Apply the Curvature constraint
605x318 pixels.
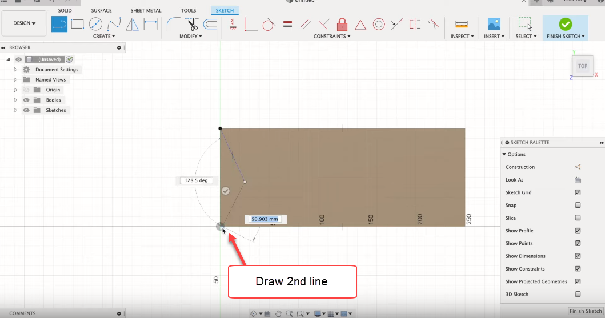(433, 25)
